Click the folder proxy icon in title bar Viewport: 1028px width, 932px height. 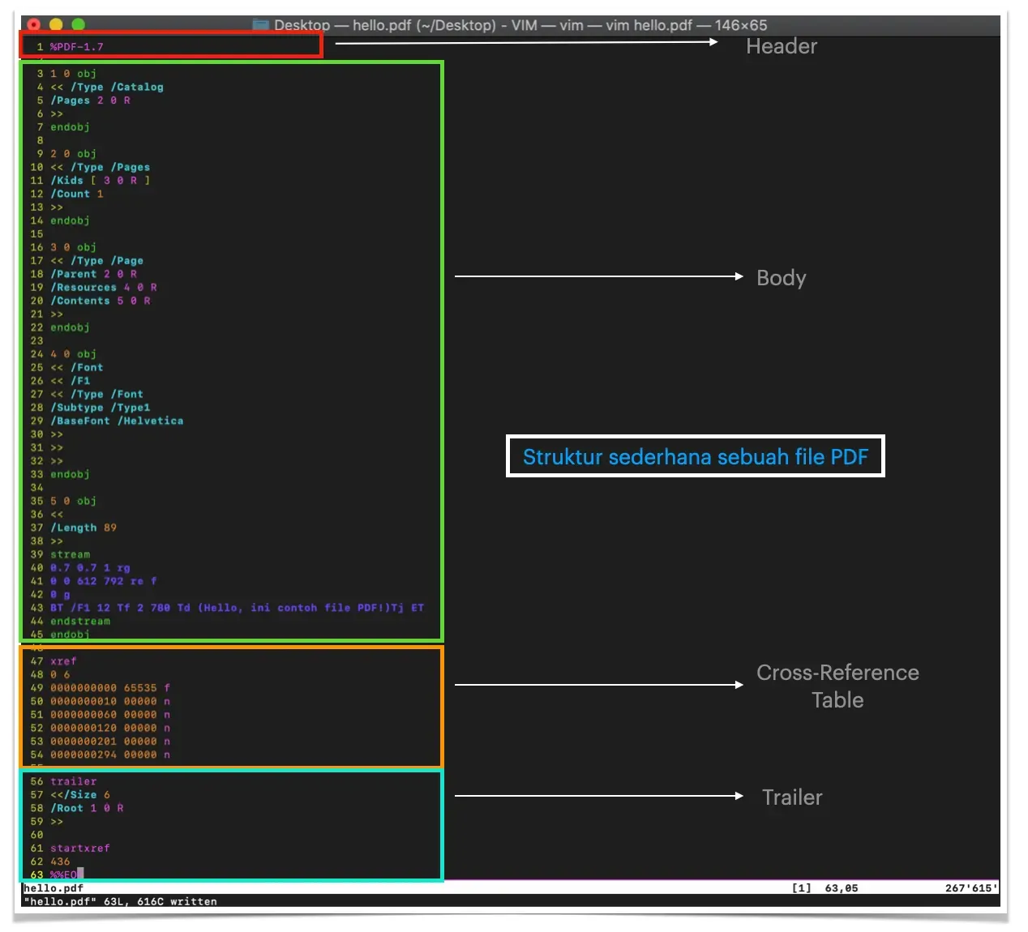(260, 25)
